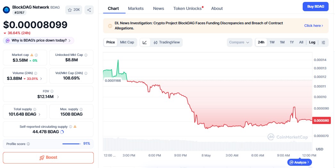
Task: Open Vol/Mkt Cap (24h) info icon
Action: pyautogui.click(x=86, y=73)
